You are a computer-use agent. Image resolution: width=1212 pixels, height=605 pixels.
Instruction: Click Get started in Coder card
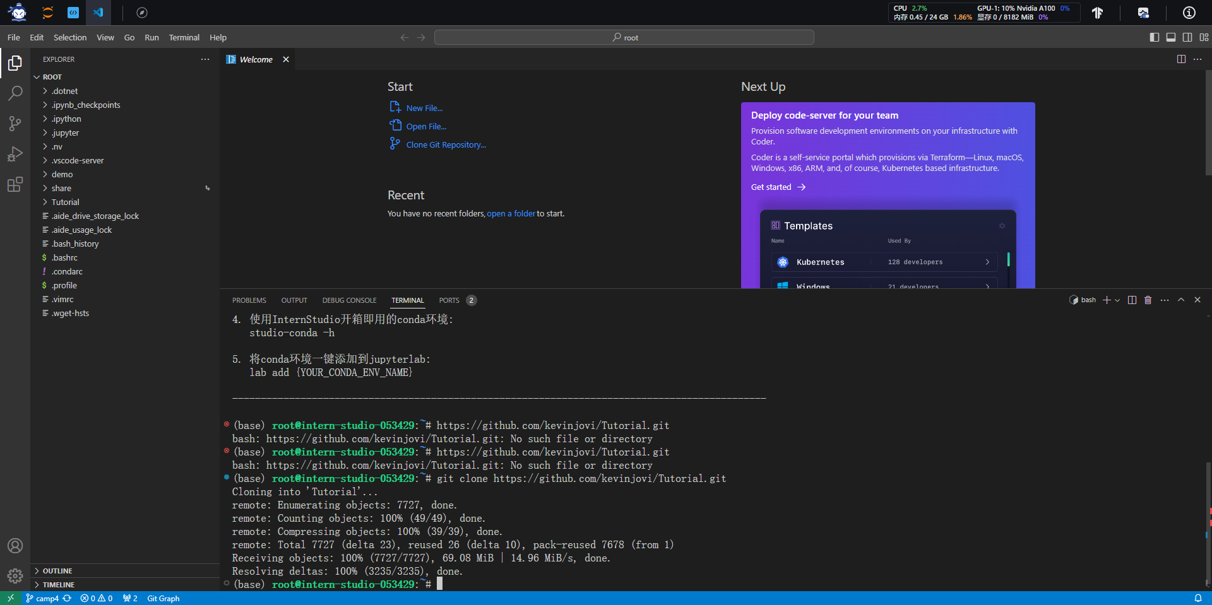[778, 187]
